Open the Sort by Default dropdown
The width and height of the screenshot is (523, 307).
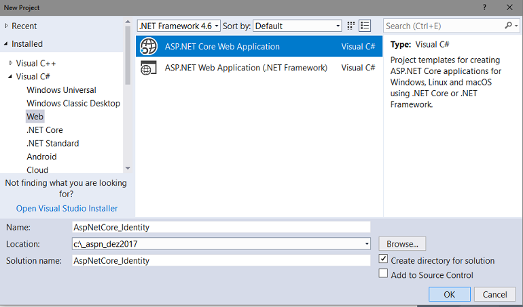(x=297, y=26)
